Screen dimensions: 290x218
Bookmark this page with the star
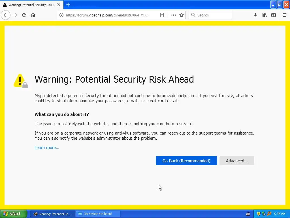pyautogui.click(x=182, y=15)
